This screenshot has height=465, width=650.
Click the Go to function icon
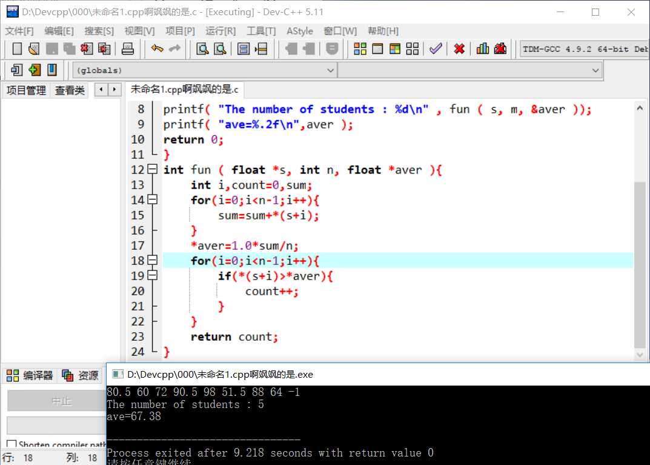point(244,49)
